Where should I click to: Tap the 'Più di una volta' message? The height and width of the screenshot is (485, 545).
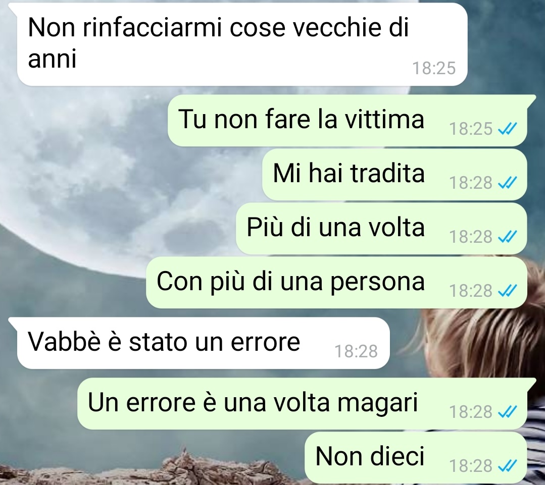coord(382,229)
